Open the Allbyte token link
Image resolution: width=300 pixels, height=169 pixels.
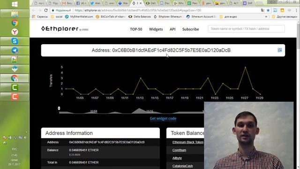point(177,158)
